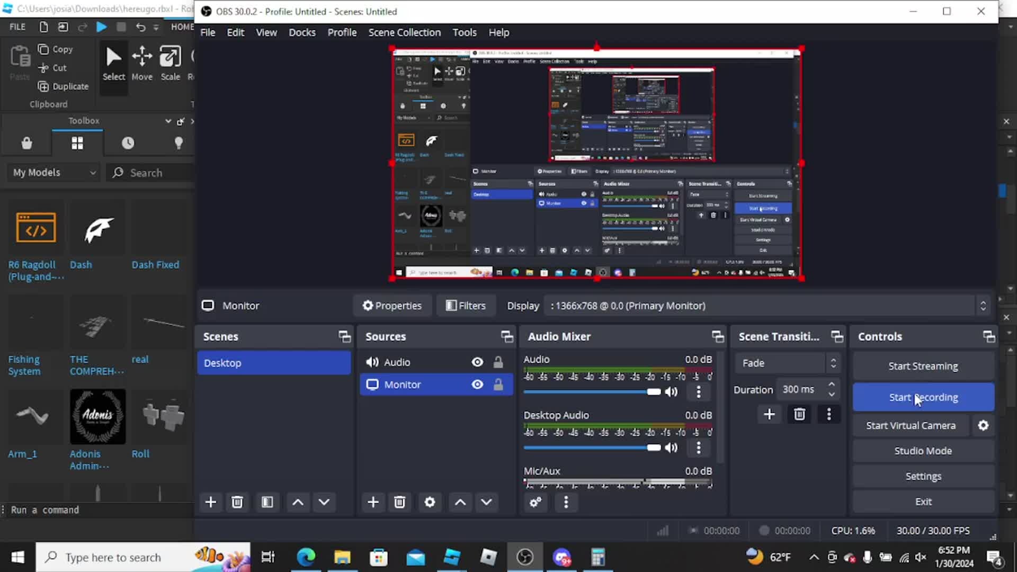Image resolution: width=1017 pixels, height=572 pixels.
Task: Move selected source up arrow
Action: (460, 502)
